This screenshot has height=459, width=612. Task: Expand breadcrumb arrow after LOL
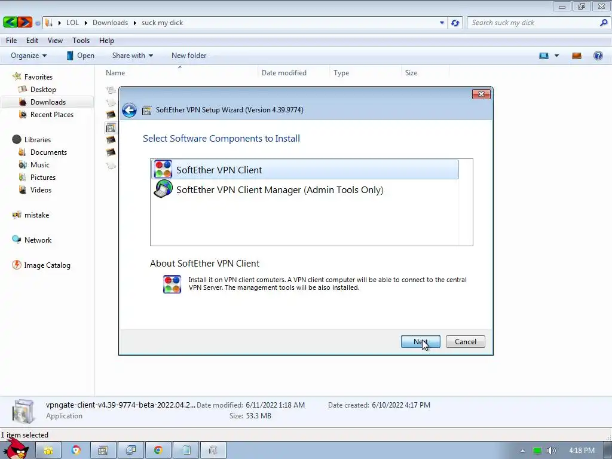click(86, 23)
